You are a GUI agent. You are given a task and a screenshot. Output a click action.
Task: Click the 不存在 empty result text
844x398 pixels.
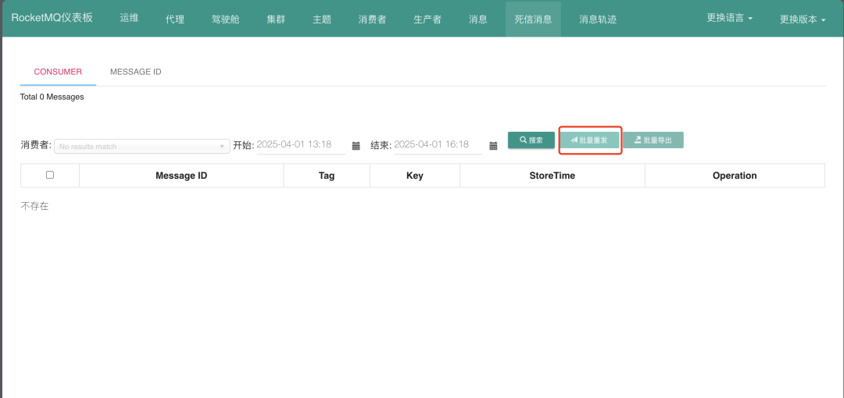coord(35,206)
